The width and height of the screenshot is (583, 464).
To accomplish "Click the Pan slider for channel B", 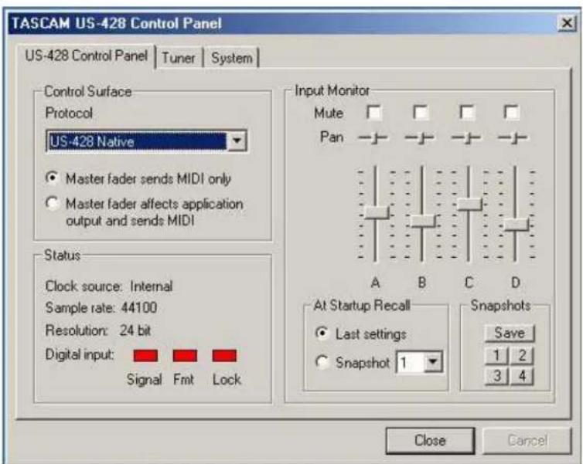I will 419,137.
